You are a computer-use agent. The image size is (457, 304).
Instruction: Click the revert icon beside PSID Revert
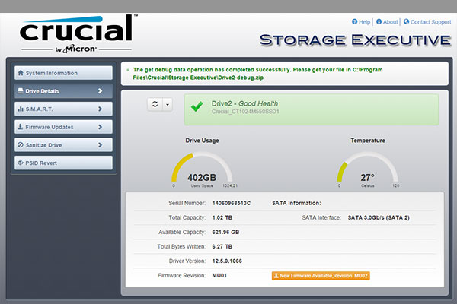(x=21, y=163)
